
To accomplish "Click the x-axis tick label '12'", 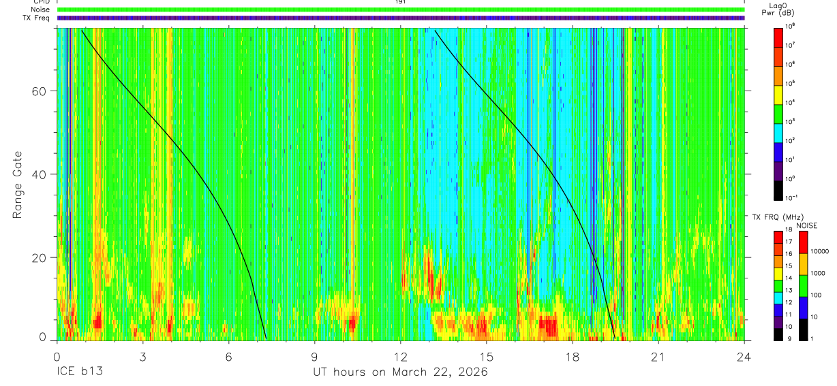I will pos(401,357).
